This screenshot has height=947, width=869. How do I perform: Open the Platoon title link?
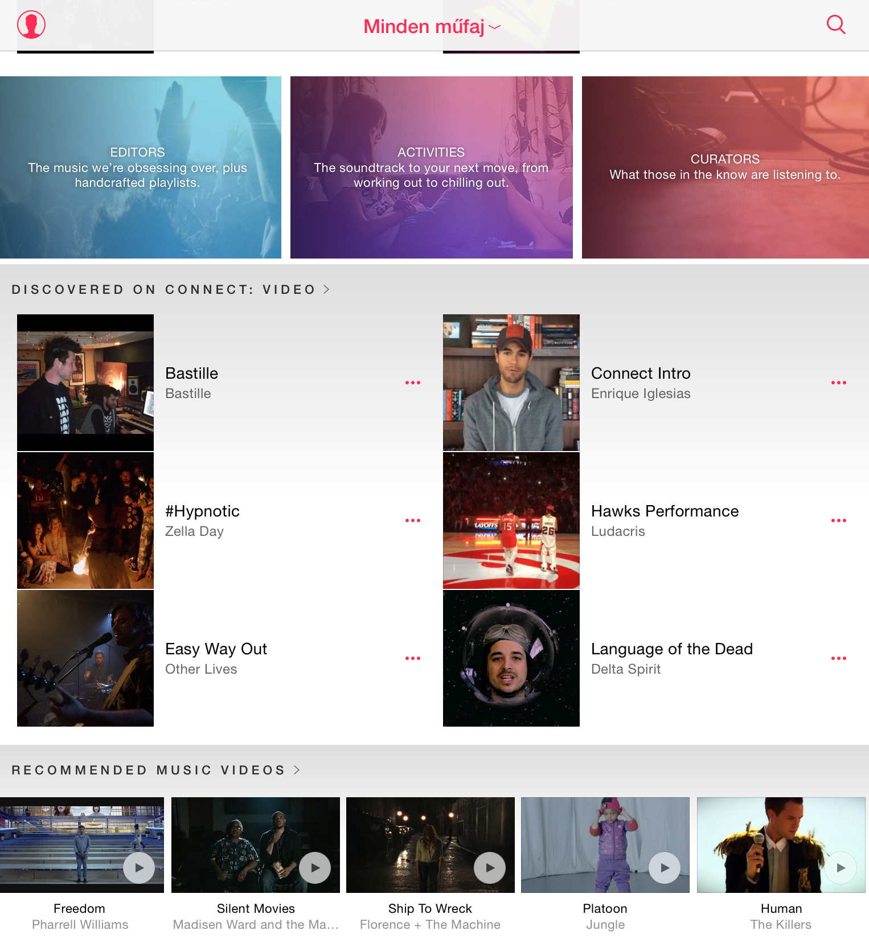[x=605, y=909]
